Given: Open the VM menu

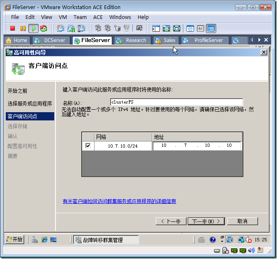Looking at the screenshot, I should tap(63, 17).
